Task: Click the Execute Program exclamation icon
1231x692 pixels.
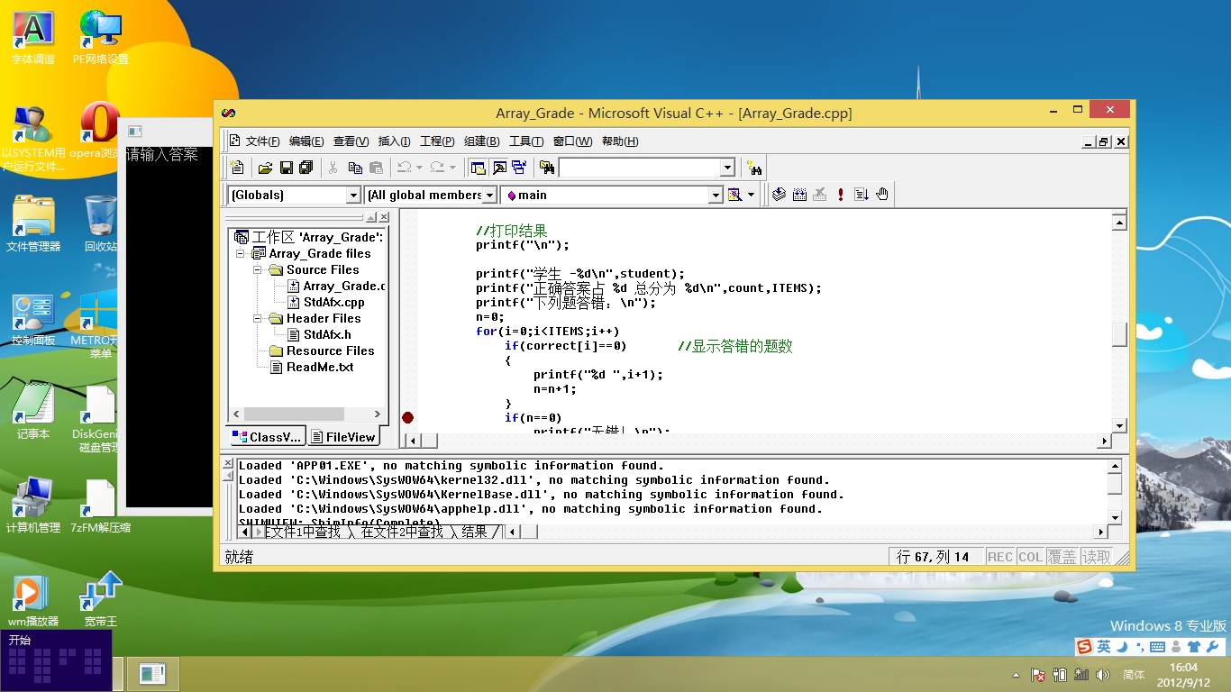Action: (841, 195)
